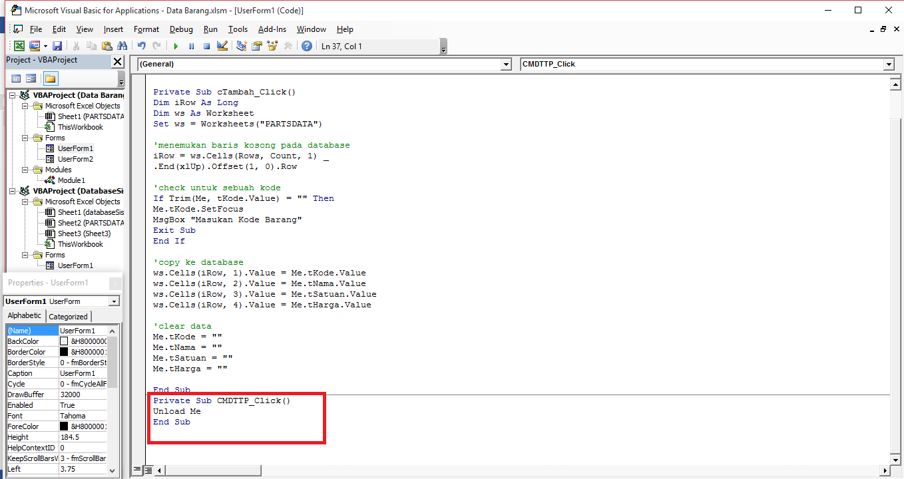Toggle Design Mode icon
The height and width of the screenshot is (479, 904).
(x=222, y=45)
